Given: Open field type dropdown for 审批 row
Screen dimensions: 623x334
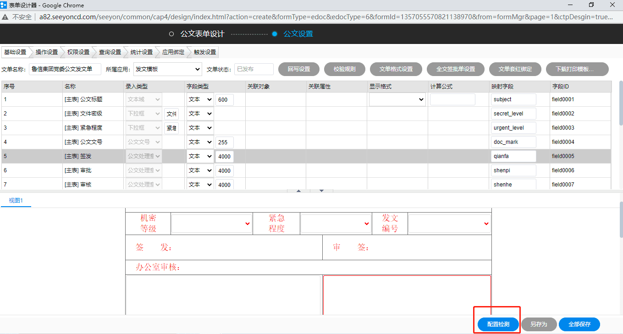Looking at the screenshot, I should pos(200,170).
